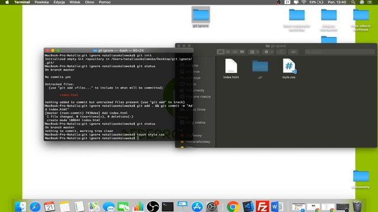
Task: Open Spotlight search in menu bar
Action: [353, 2]
